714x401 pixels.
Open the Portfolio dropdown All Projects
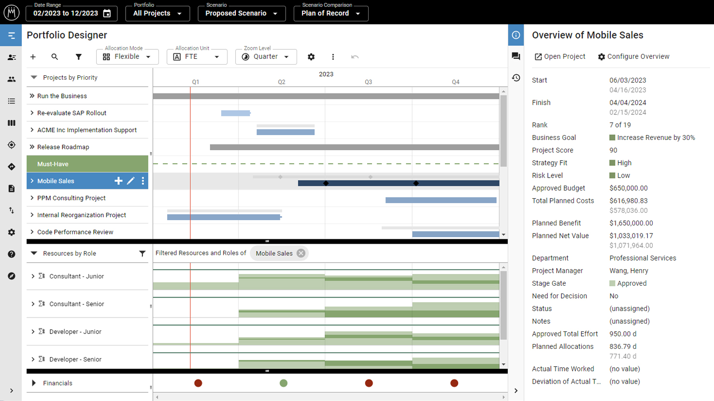tap(157, 14)
